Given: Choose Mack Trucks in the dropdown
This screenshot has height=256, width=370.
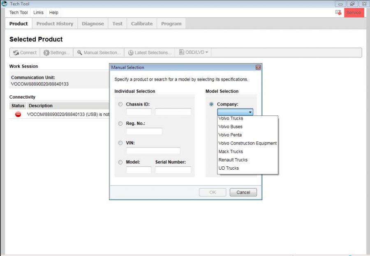Looking at the screenshot, I should [231, 151].
